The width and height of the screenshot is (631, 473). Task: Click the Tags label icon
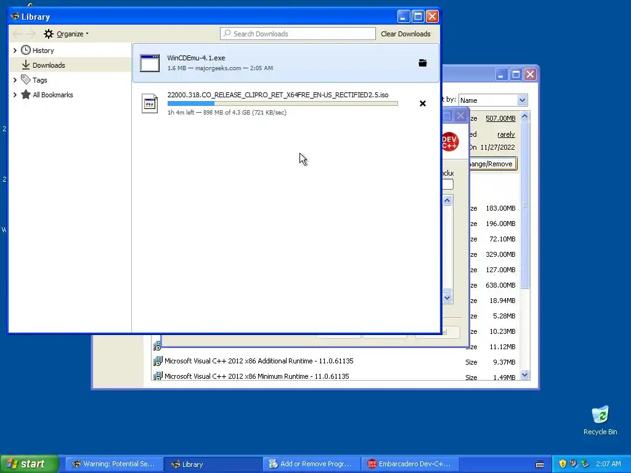pos(26,79)
